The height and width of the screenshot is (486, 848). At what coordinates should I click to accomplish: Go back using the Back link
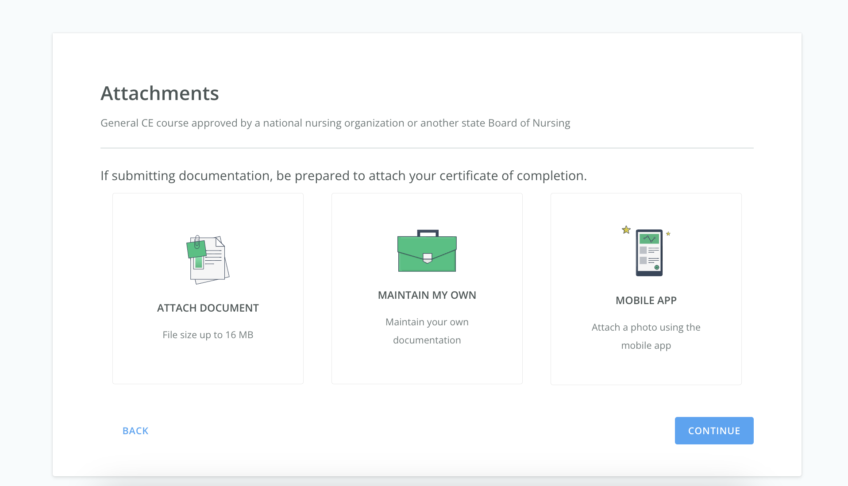(x=135, y=431)
